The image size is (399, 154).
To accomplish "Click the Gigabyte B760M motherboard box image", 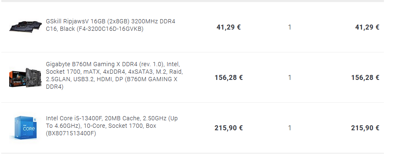I will (25, 77).
